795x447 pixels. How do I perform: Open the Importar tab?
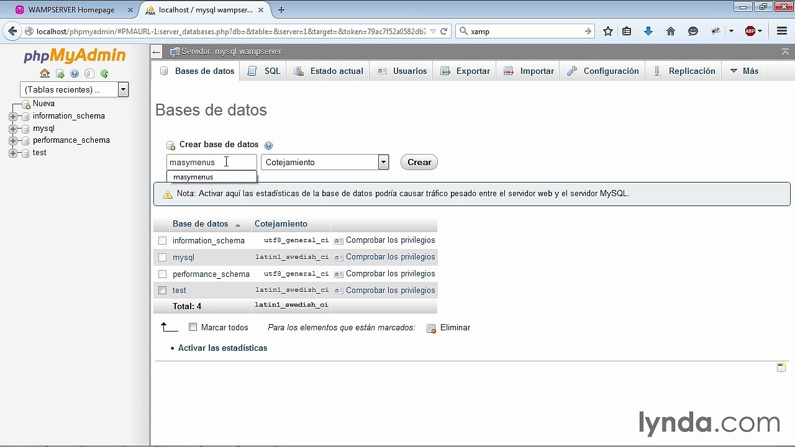pos(529,71)
